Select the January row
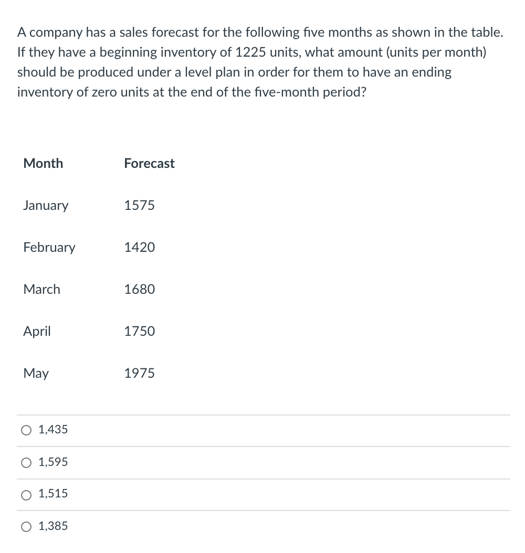Screen dimensions: 525x553 click(x=46, y=205)
